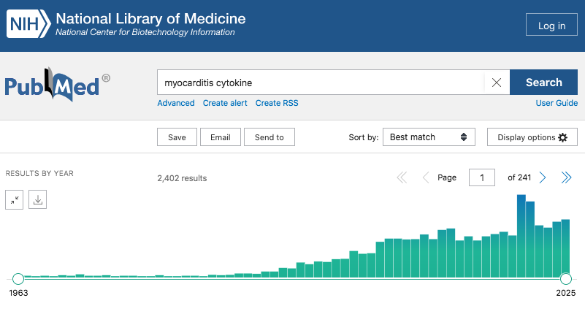Click the Log in button
The width and height of the screenshot is (585, 314).
[551, 26]
